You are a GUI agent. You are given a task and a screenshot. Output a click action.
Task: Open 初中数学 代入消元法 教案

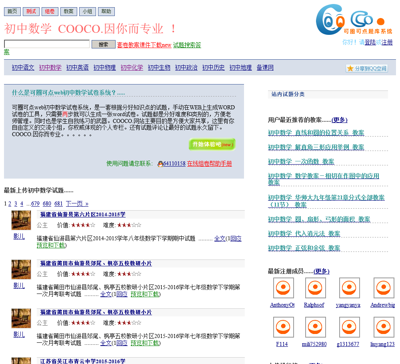[x=304, y=233]
